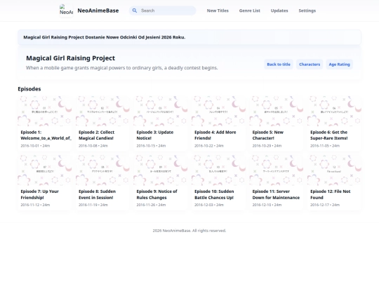Image resolution: width=379 pixels, height=284 pixels.
Task: Click the footer '2026 NeoAnimeBase. All rights reserved.'
Action: click(189, 231)
